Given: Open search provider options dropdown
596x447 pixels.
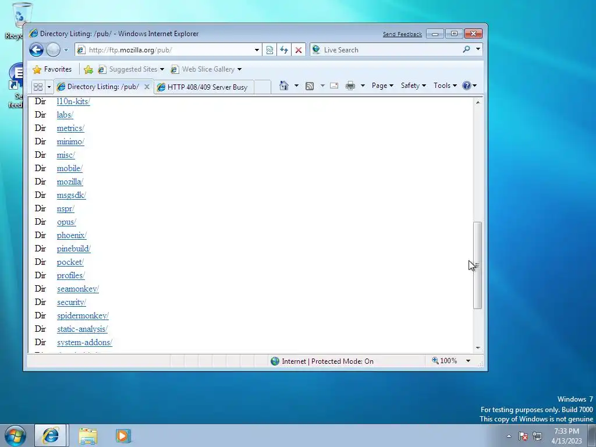Looking at the screenshot, I should click(x=478, y=49).
